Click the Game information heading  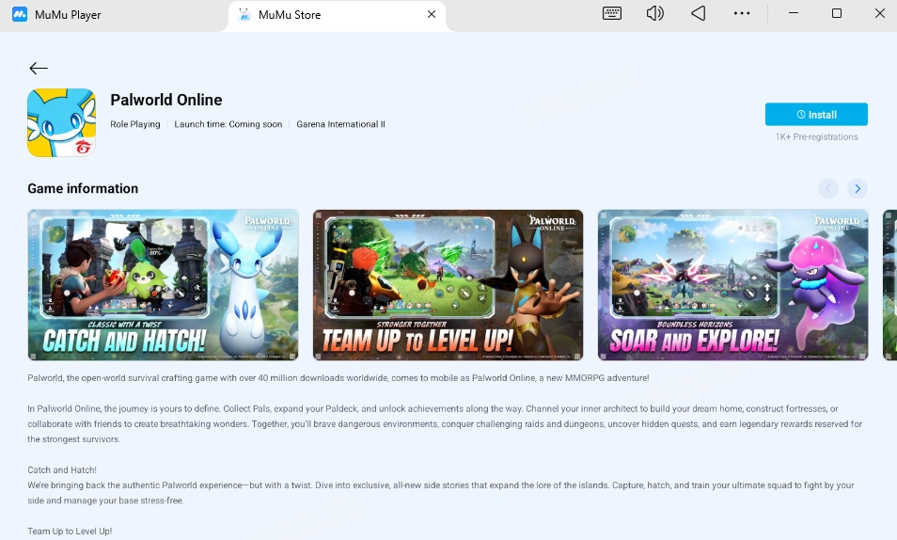click(83, 188)
